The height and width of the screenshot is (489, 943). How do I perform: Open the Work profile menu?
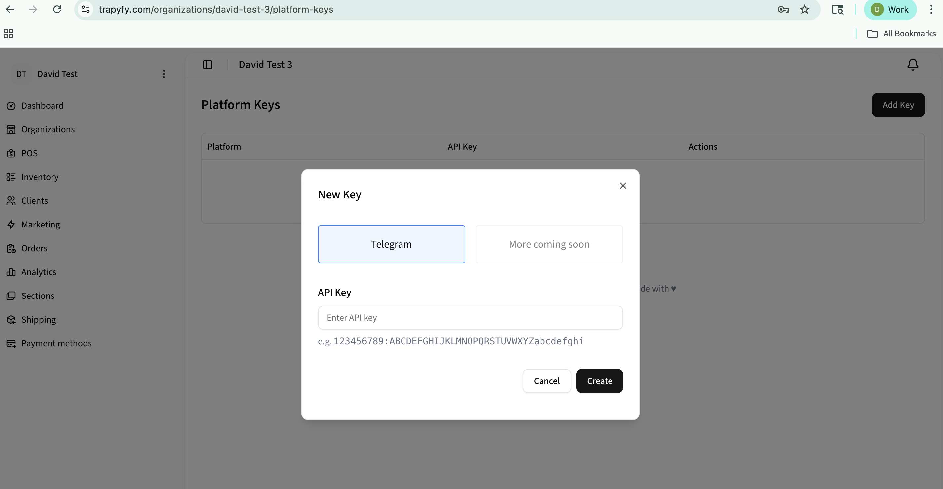(x=890, y=9)
